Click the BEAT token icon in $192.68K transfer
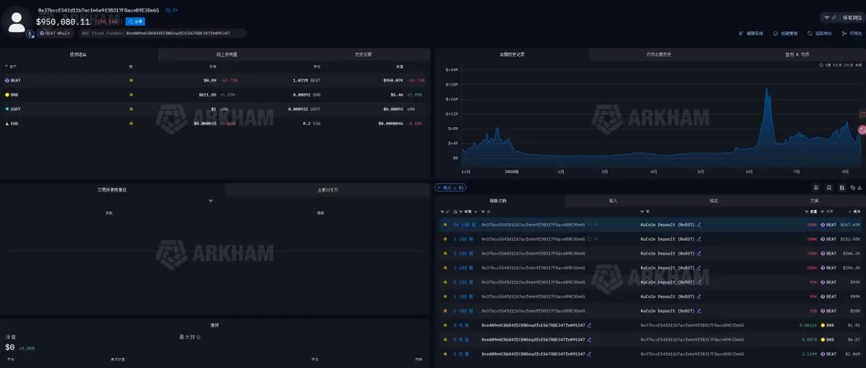Viewport: 866px width, 368px height. point(823,239)
